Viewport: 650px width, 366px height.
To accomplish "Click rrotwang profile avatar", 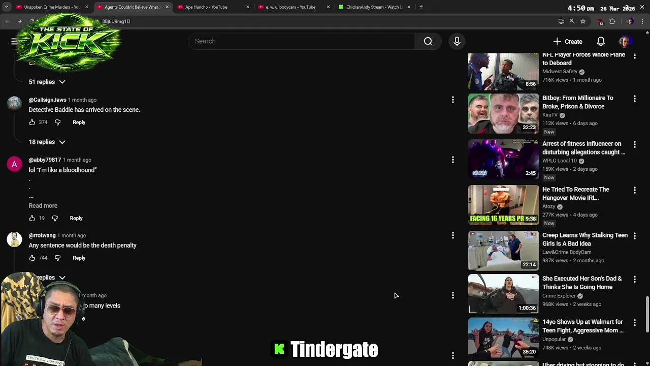I will pyautogui.click(x=14, y=239).
